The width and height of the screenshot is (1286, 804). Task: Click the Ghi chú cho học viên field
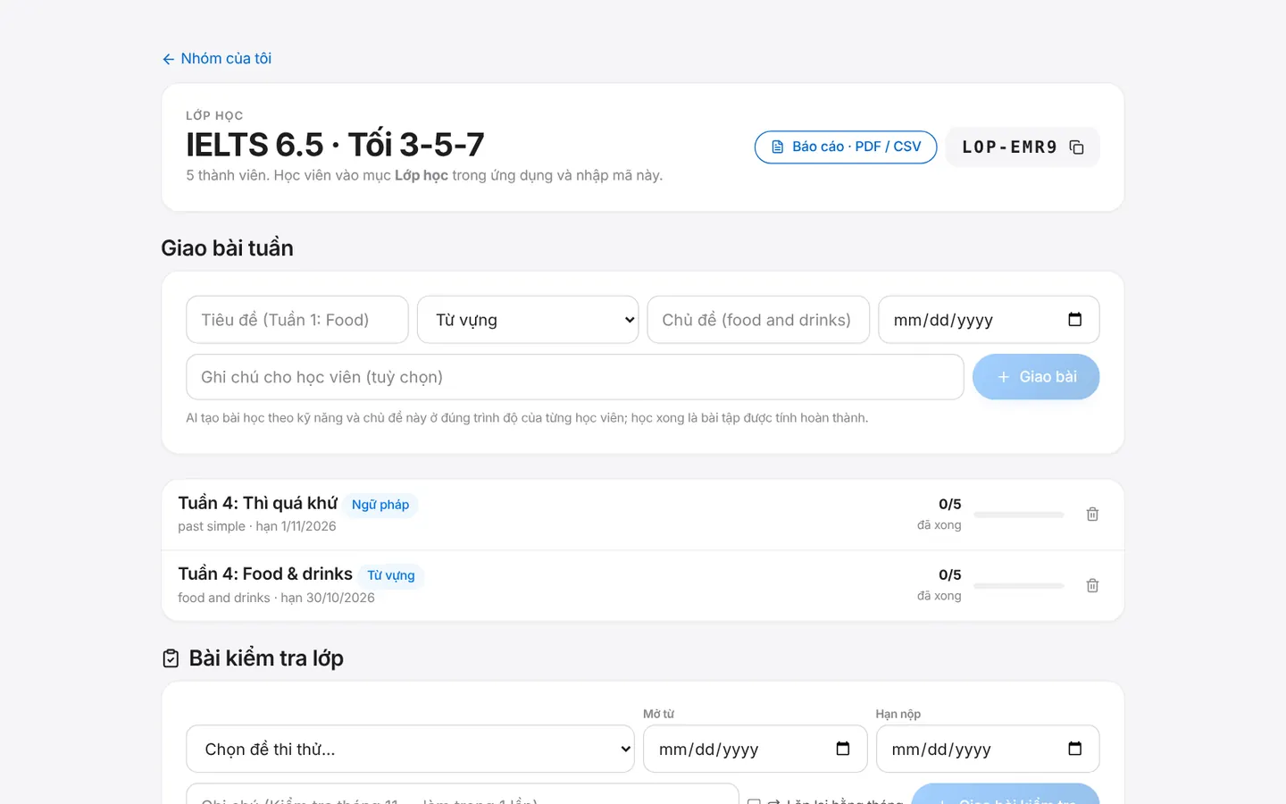(x=575, y=377)
